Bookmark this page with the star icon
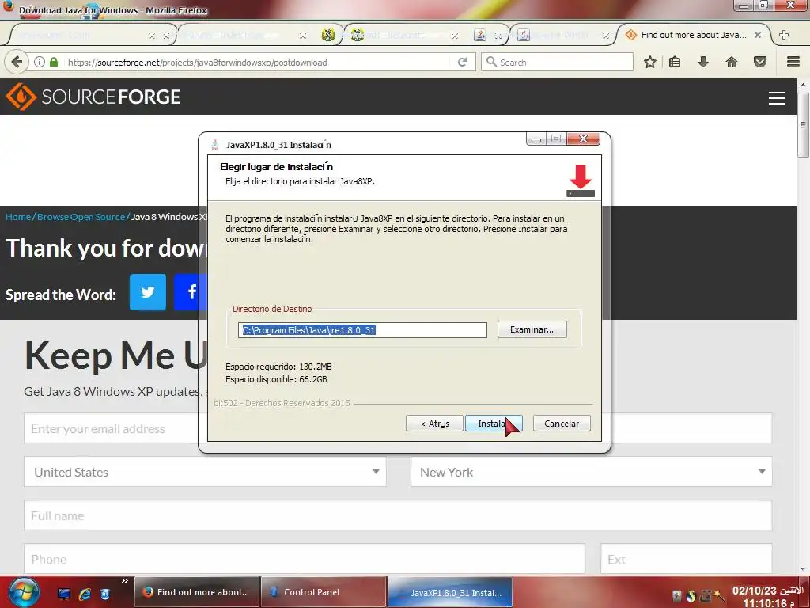 [650, 62]
